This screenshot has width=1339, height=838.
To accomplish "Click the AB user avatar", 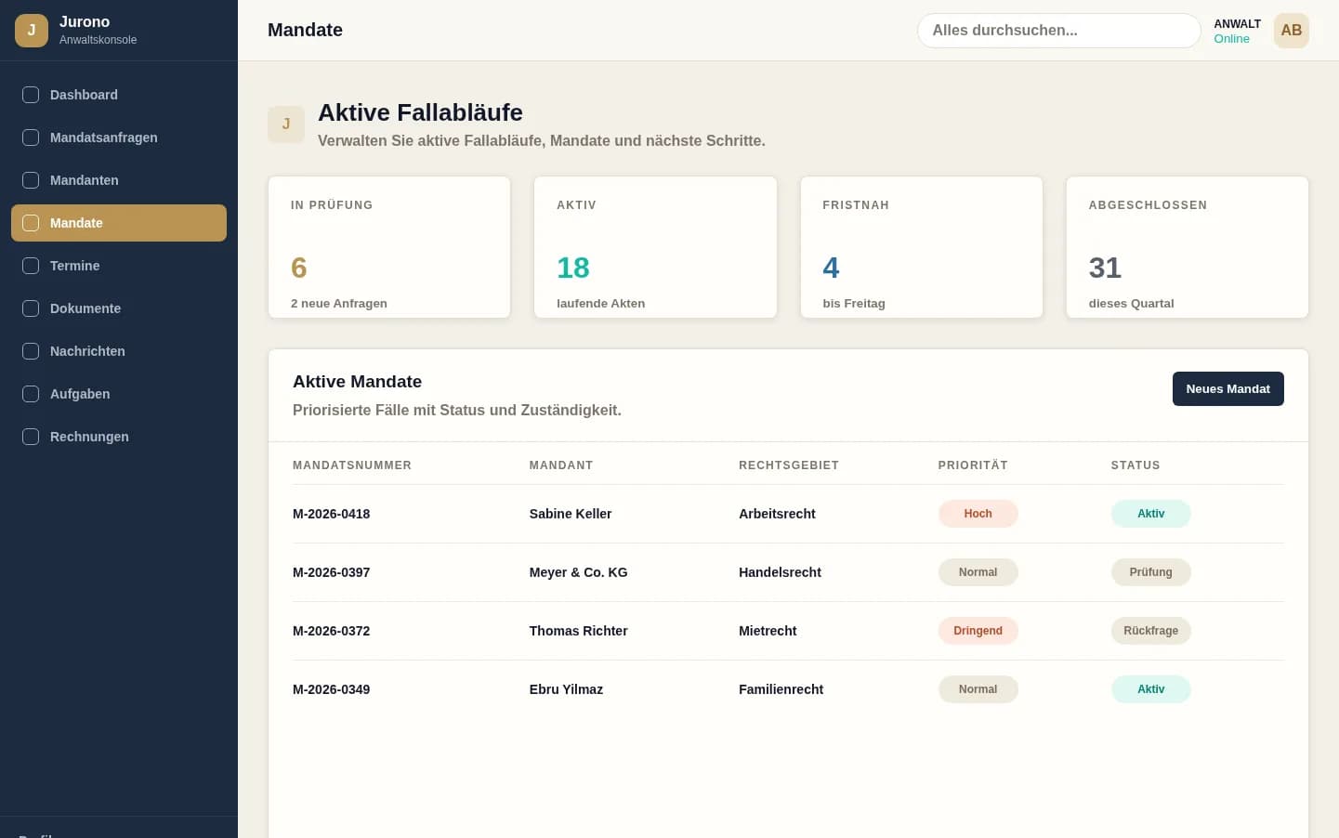I will click(x=1291, y=31).
